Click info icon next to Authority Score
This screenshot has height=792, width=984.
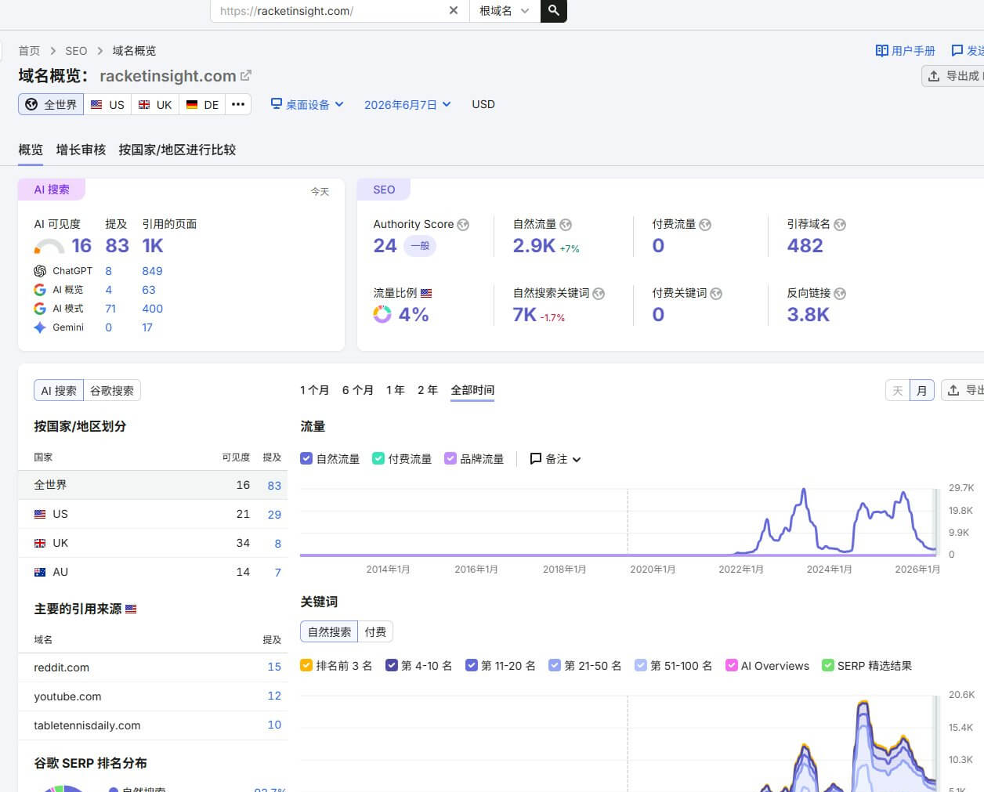click(x=463, y=225)
